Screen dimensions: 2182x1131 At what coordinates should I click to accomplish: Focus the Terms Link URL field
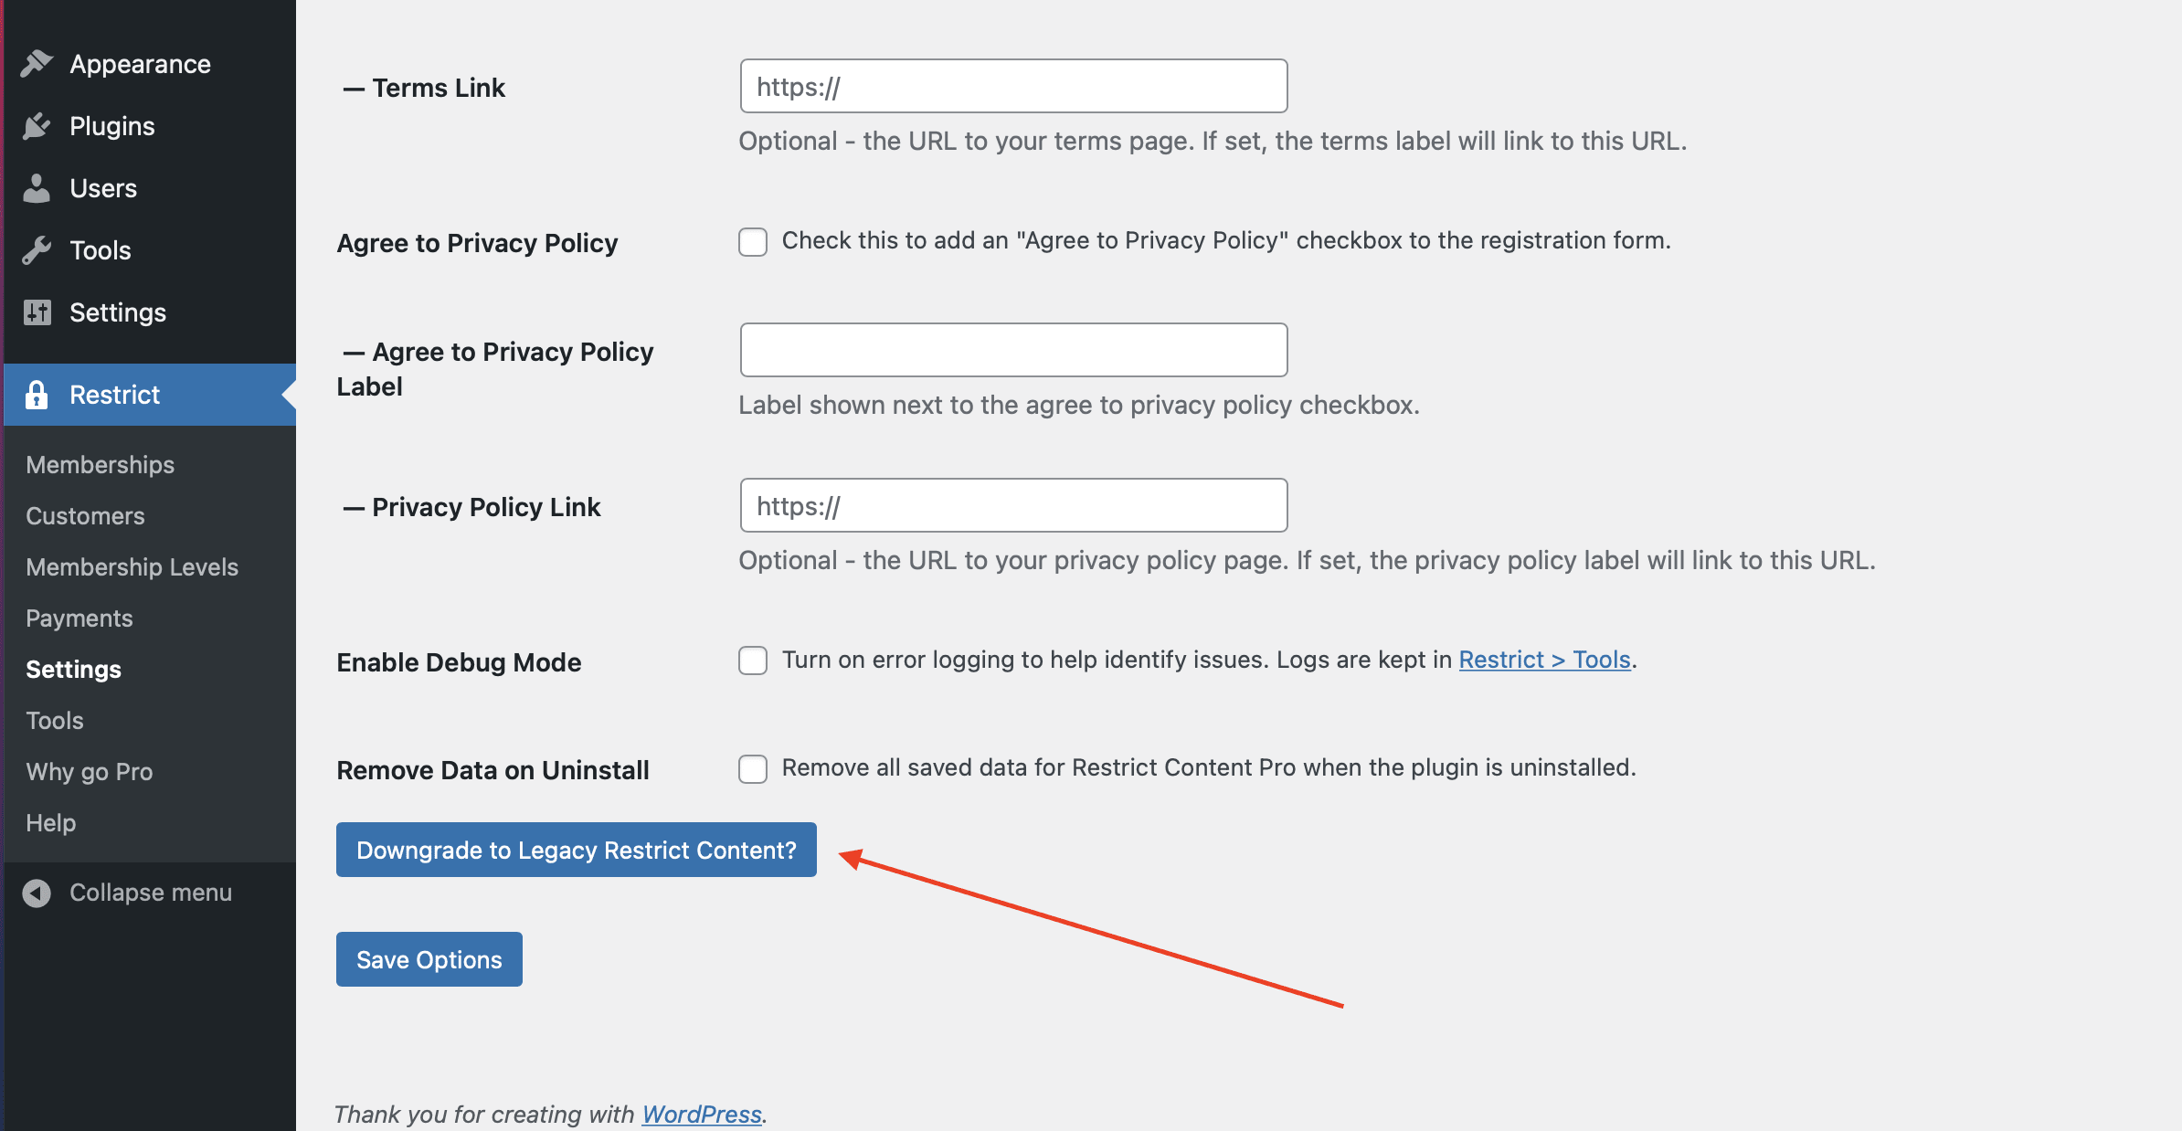(1013, 86)
